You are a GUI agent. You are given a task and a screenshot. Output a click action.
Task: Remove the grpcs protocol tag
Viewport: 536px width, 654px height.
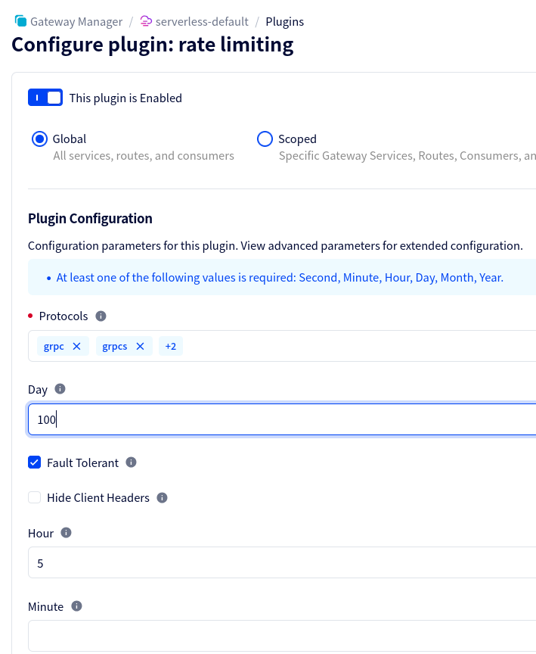(x=140, y=346)
